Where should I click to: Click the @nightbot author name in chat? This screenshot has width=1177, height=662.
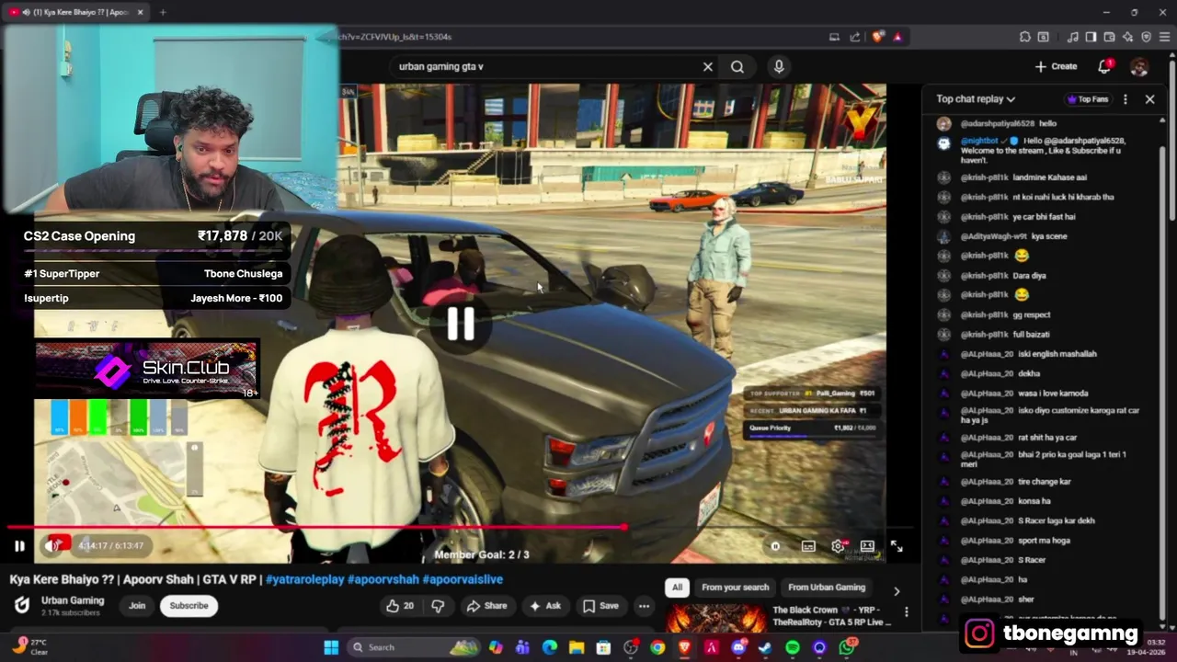(x=980, y=141)
